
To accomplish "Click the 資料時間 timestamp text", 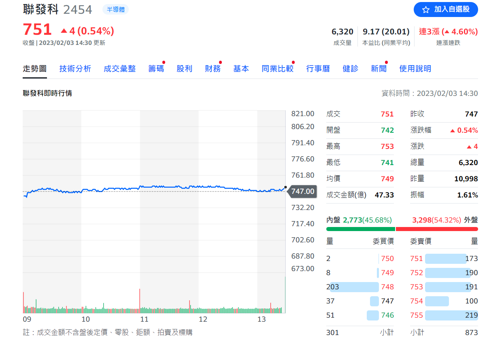I will [x=430, y=93].
